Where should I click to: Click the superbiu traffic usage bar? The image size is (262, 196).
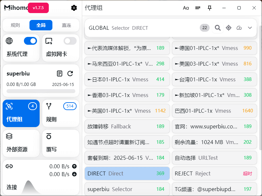pyautogui.click(x=41, y=91)
